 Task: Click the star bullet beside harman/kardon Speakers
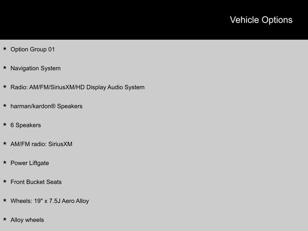coord(5,105)
